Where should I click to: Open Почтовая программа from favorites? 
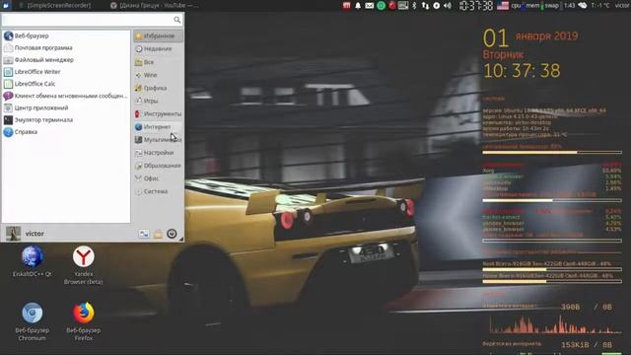[x=66, y=48]
